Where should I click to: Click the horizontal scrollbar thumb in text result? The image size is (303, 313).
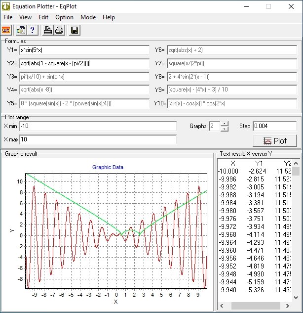(x=256, y=306)
